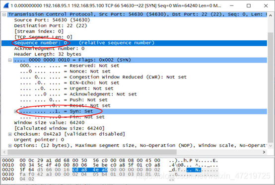The width and height of the screenshot is (275, 185).
Task: Select the Push: Not set row
Action: click(x=64, y=100)
